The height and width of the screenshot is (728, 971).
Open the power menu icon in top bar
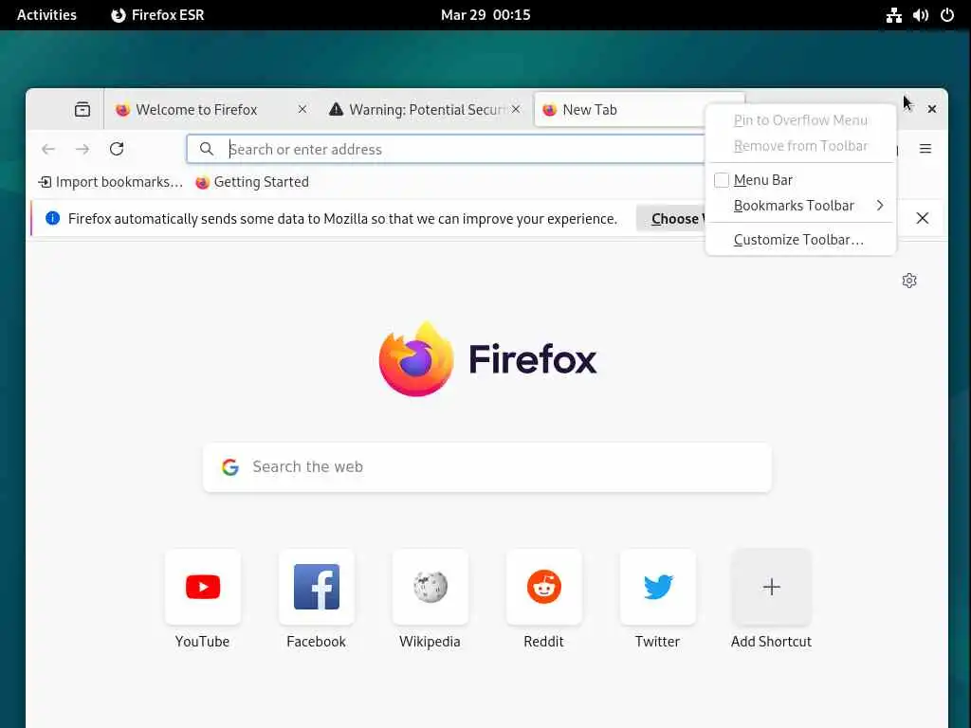click(x=947, y=15)
